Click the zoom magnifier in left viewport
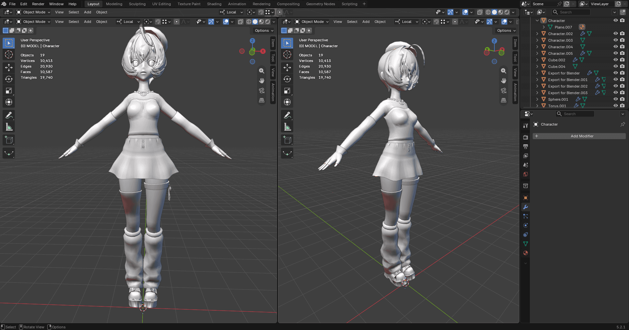The image size is (629, 330). pos(262,71)
